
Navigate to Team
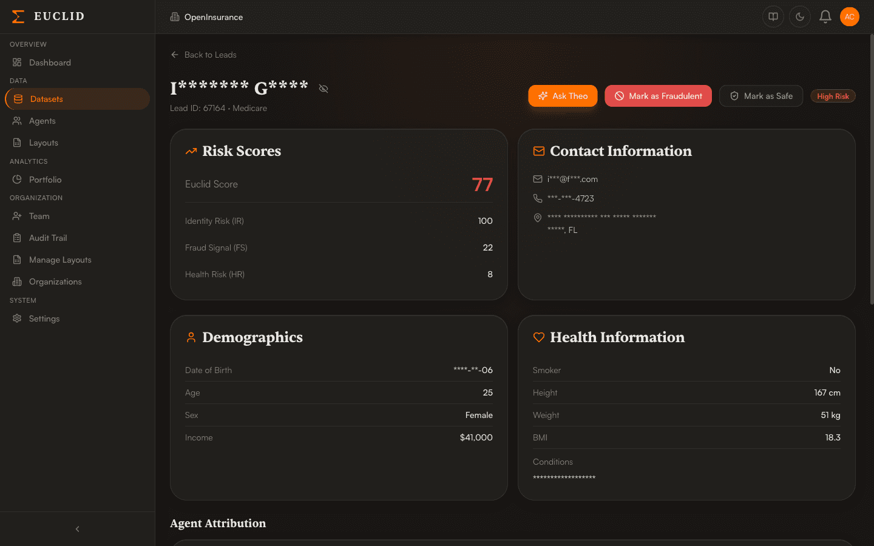click(x=77, y=216)
